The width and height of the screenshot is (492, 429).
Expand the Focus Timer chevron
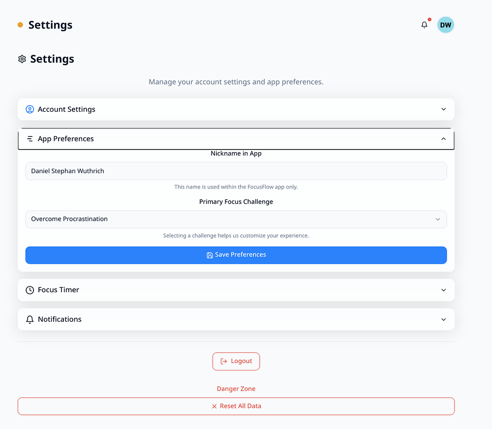click(443, 290)
